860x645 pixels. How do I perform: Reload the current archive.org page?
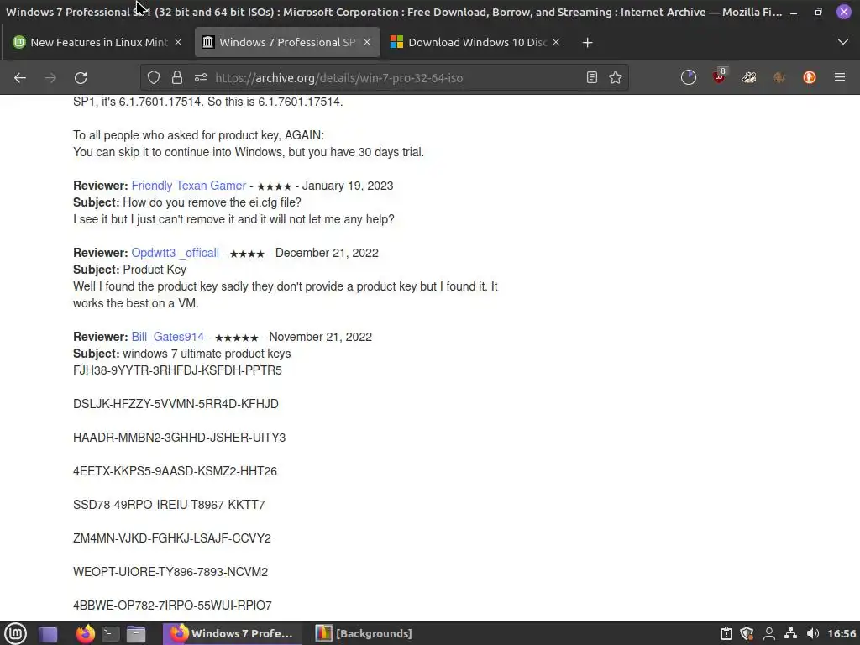81,78
